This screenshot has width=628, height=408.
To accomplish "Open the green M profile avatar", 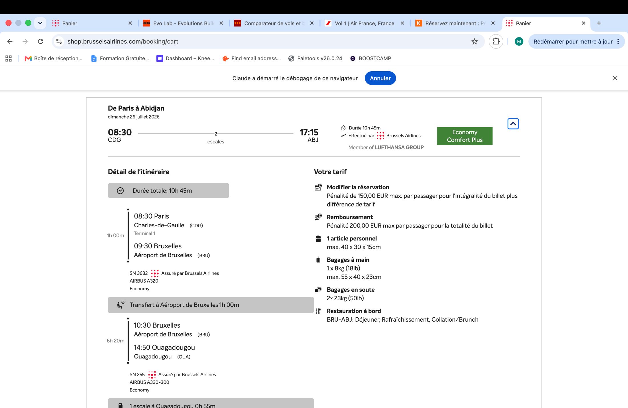I will coord(519,42).
